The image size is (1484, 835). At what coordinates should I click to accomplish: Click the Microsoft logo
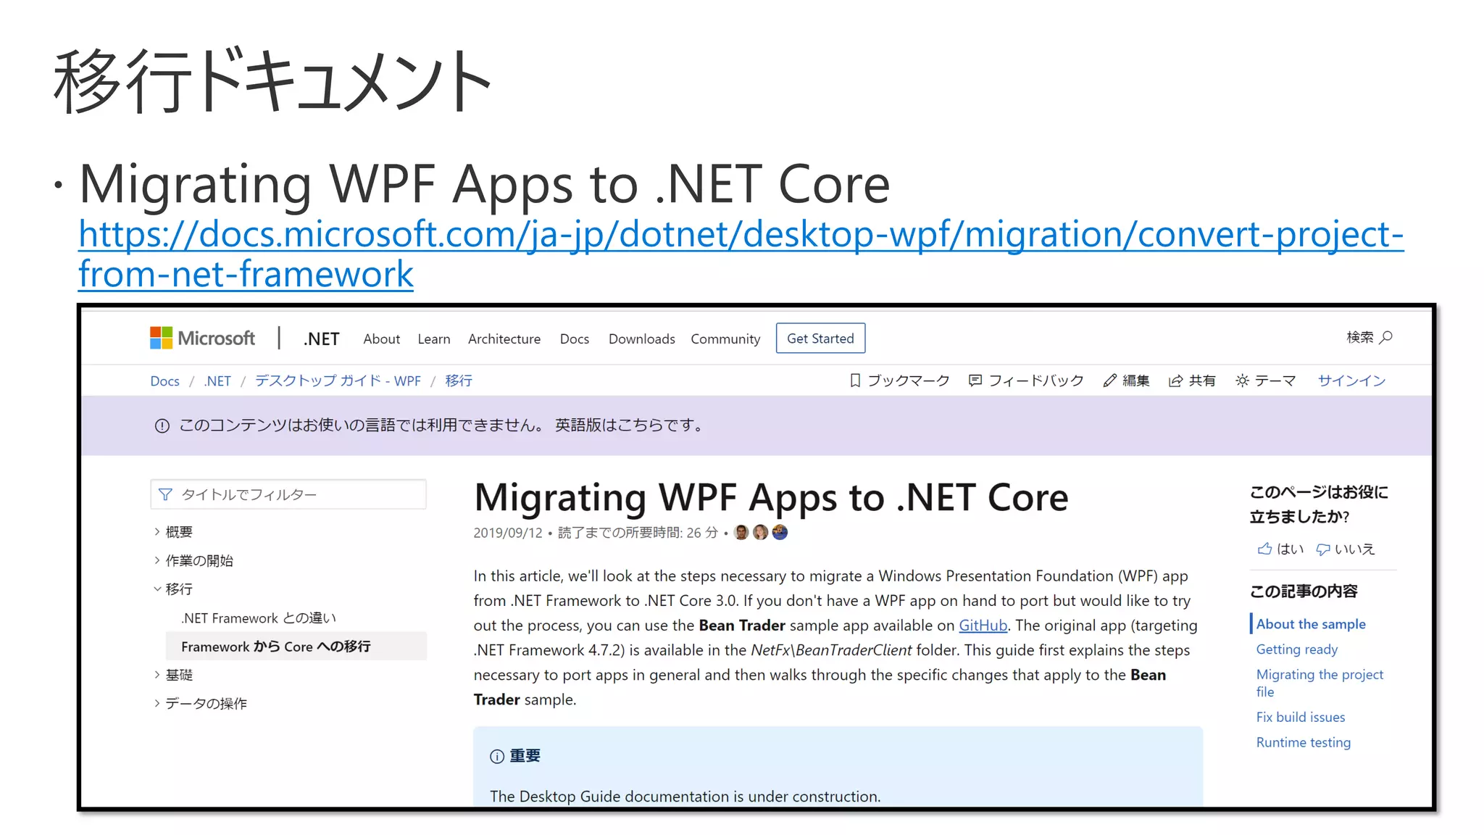tap(202, 338)
